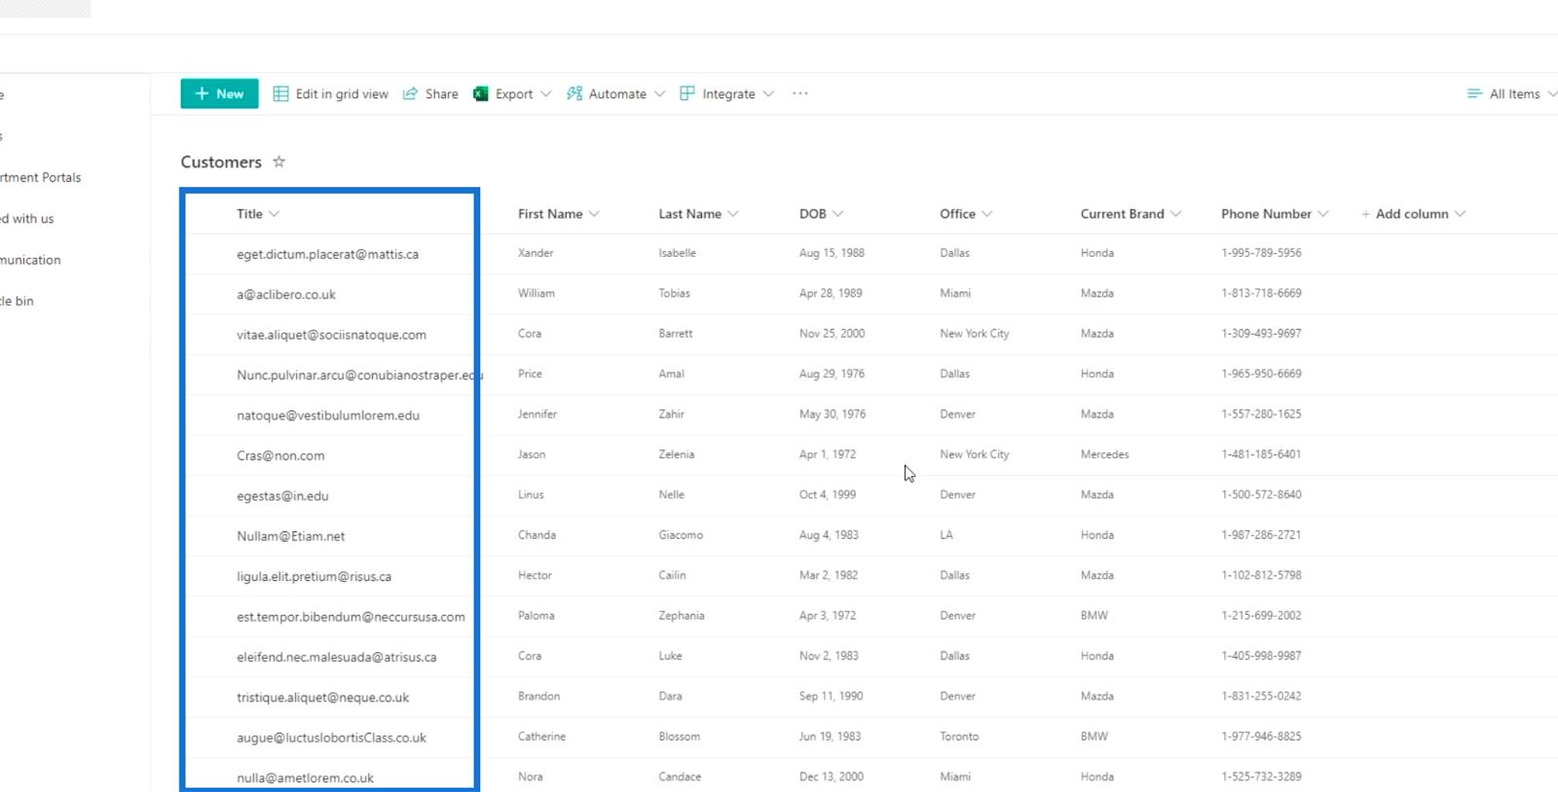Expand the Automate dropdown chevron

(660, 93)
